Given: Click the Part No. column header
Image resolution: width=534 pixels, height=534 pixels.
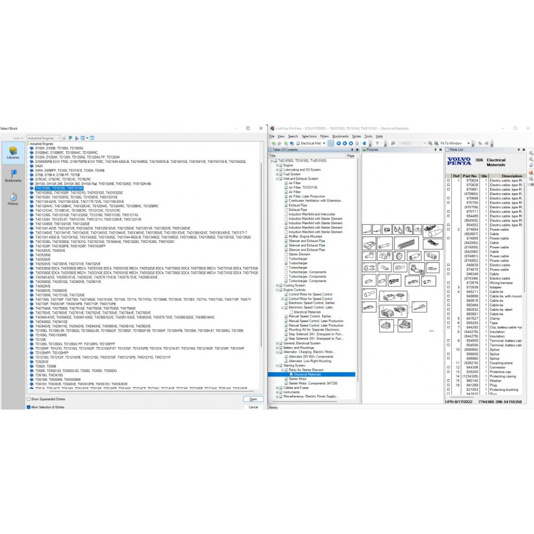Looking at the screenshot, I should pyautogui.click(x=470, y=176).
